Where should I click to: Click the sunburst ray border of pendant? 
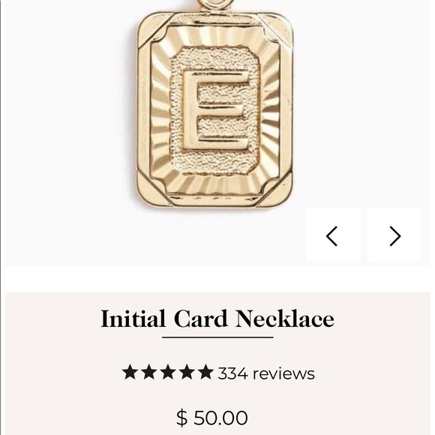[x=160, y=111]
